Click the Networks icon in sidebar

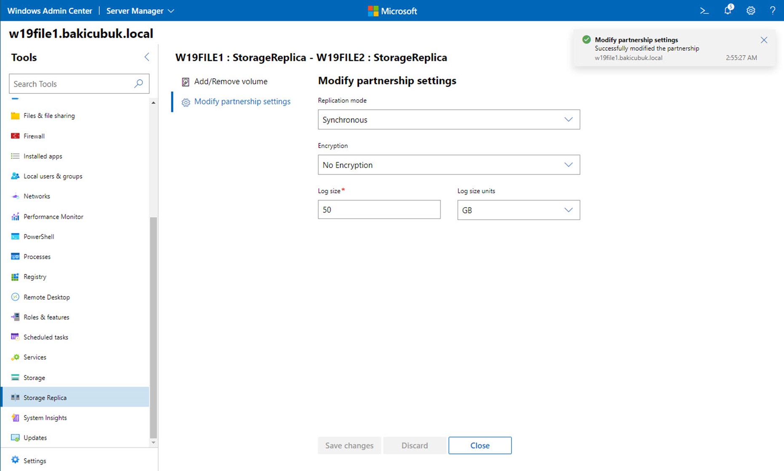pyautogui.click(x=15, y=196)
